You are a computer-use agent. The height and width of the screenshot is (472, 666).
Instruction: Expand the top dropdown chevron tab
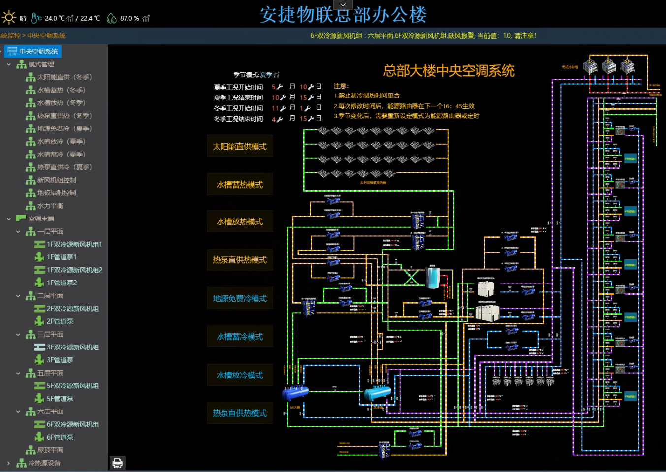[x=343, y=5]
